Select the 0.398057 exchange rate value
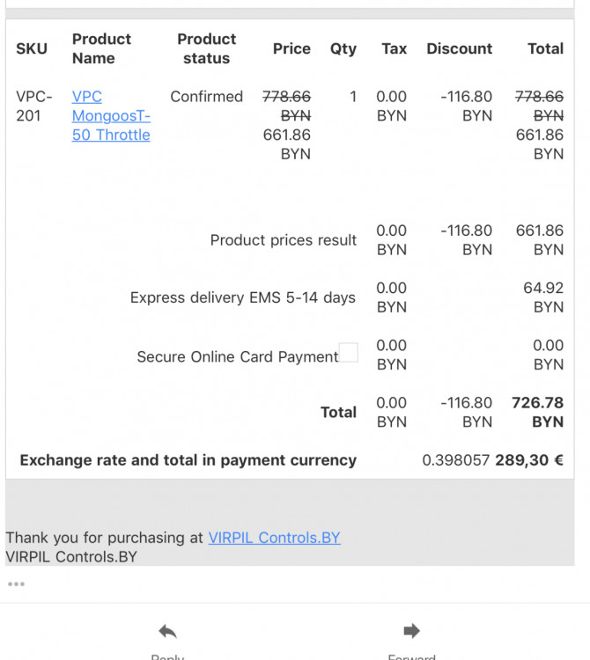The image size is (590, 660). coord(456,460)
